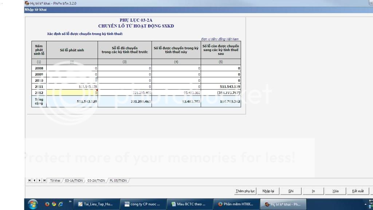
Task: Open the Windows Start menu orb
Action: [x=32, y=204]
